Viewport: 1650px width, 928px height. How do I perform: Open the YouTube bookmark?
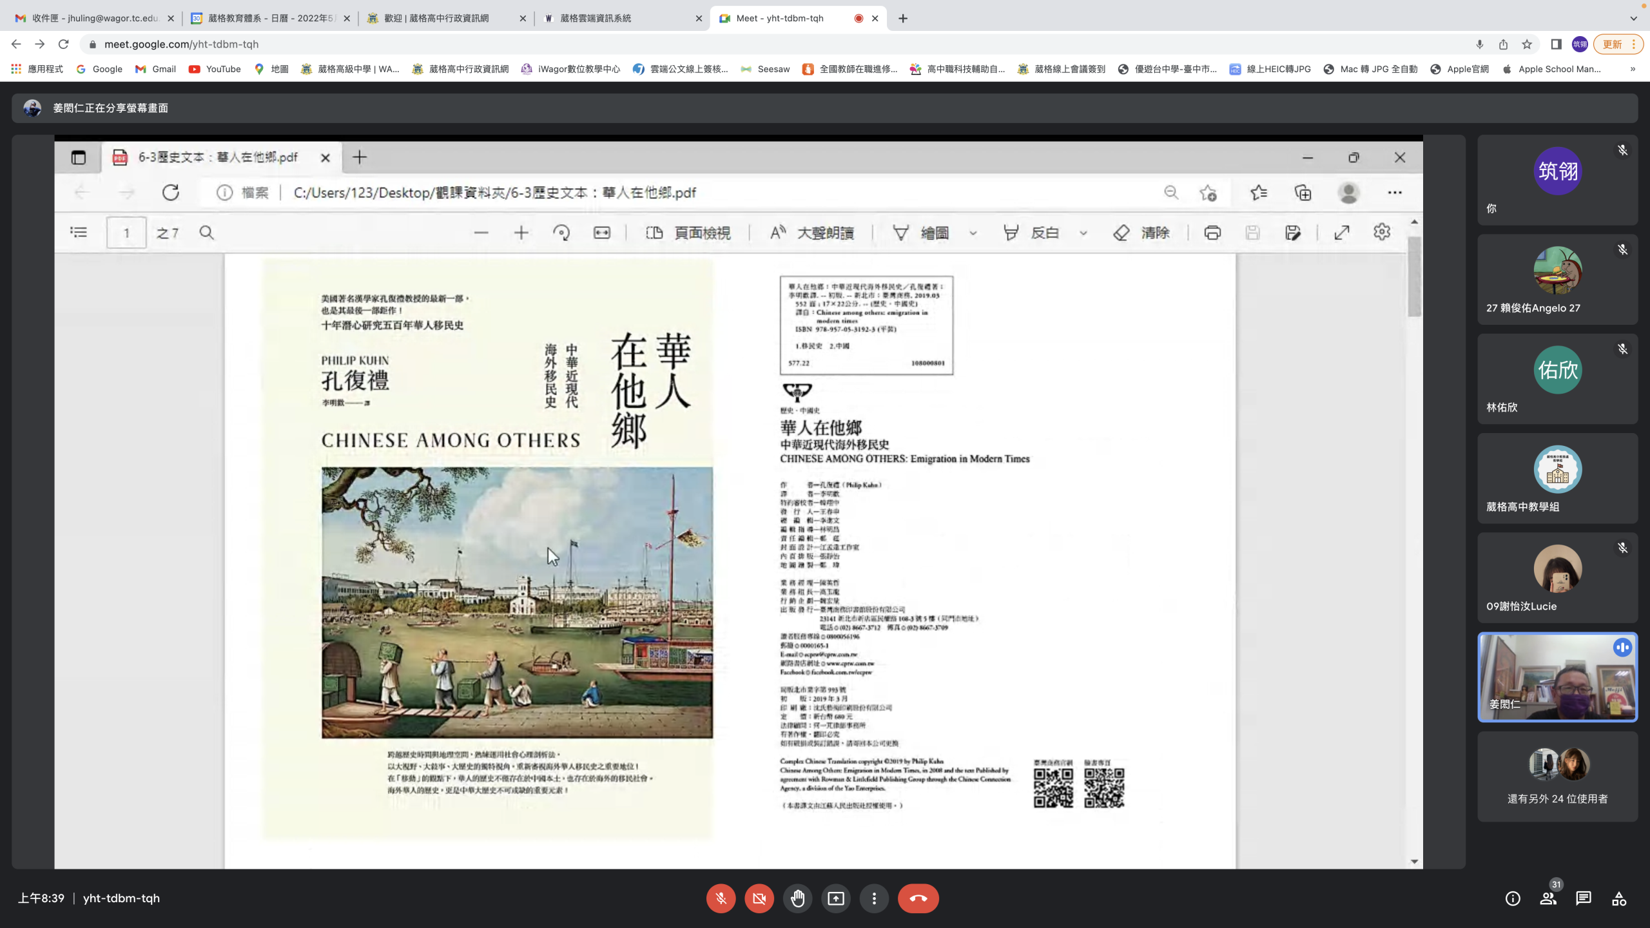pyautogui.click(x=215, y=69)
